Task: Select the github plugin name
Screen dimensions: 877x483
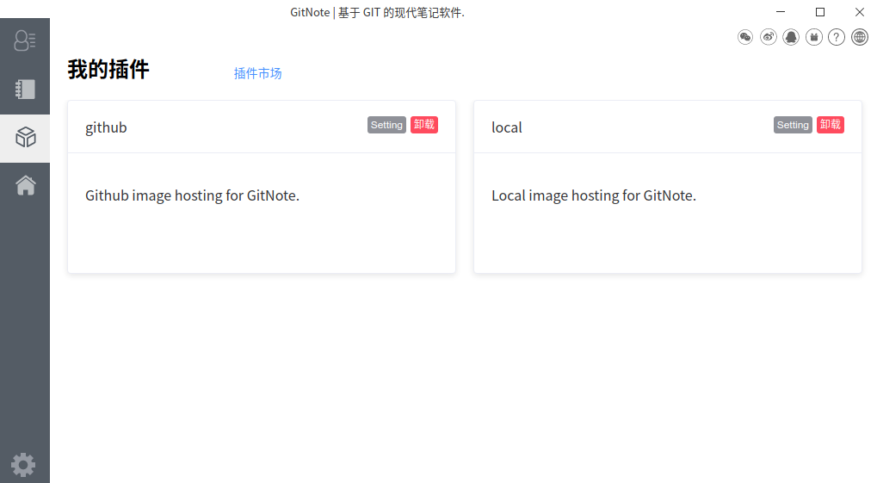Action: 106,127
